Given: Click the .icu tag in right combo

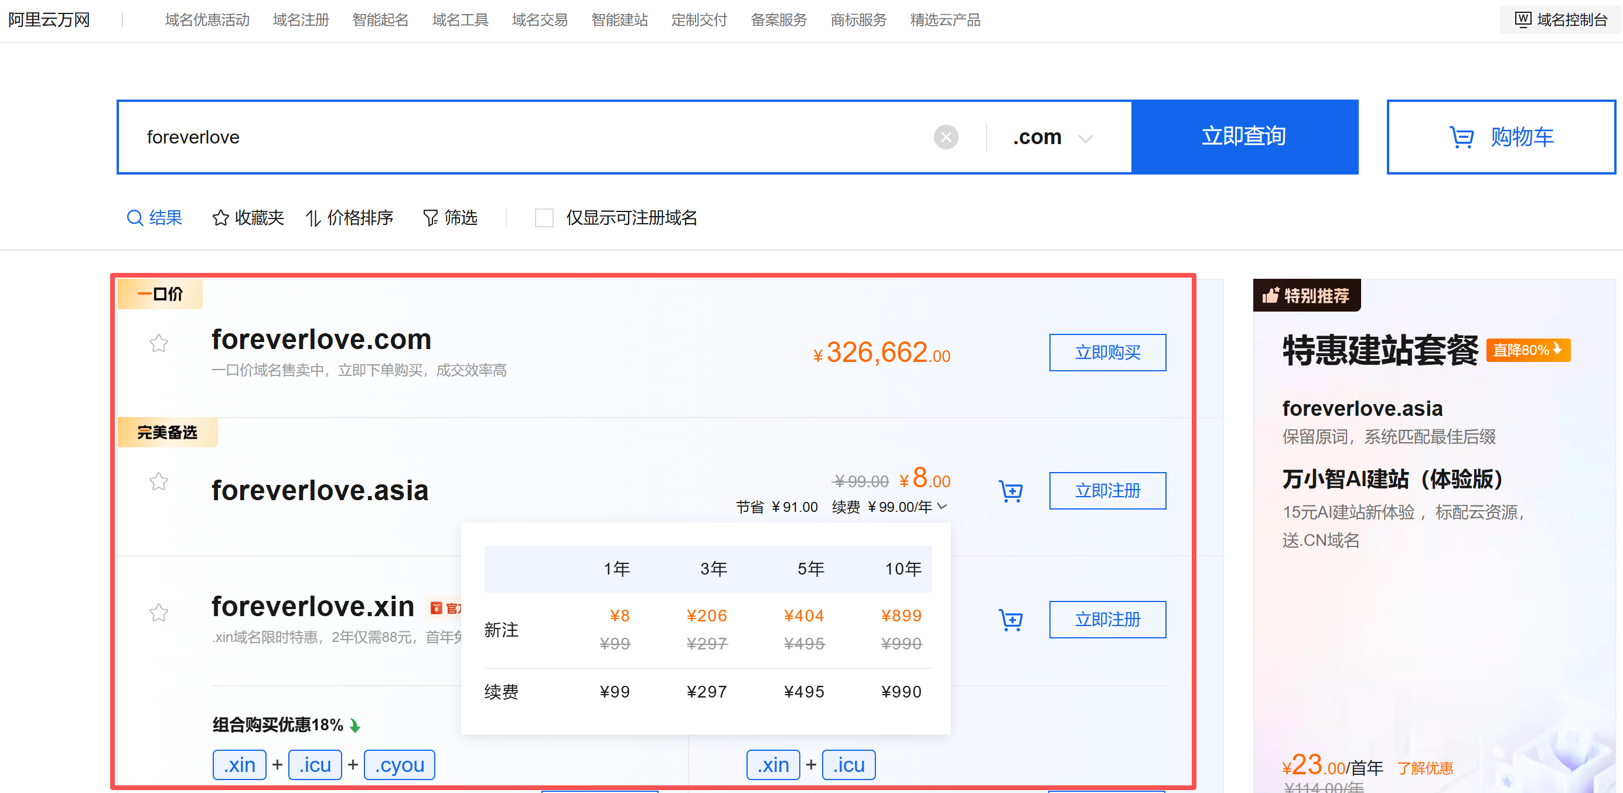Looking at the screenshot, I should (848, 765).
